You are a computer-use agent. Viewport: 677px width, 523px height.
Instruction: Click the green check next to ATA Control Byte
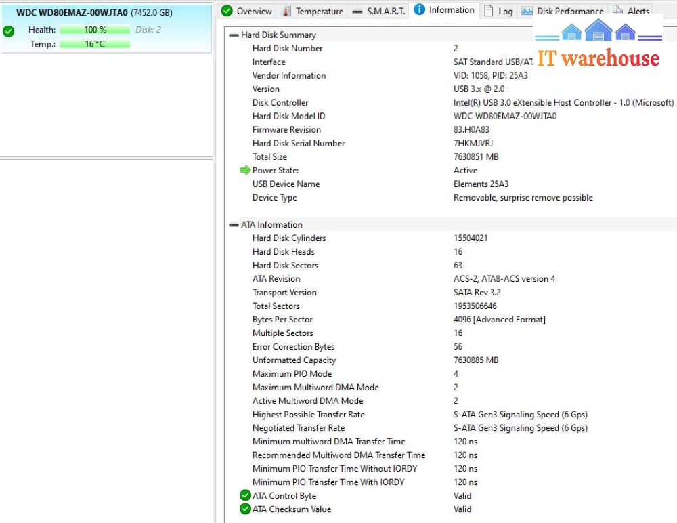[245, 496]
